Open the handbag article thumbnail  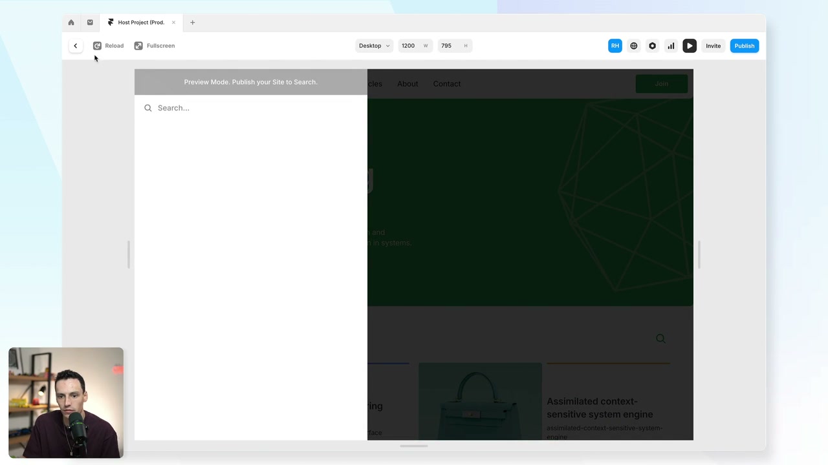(x=480, y=401)
